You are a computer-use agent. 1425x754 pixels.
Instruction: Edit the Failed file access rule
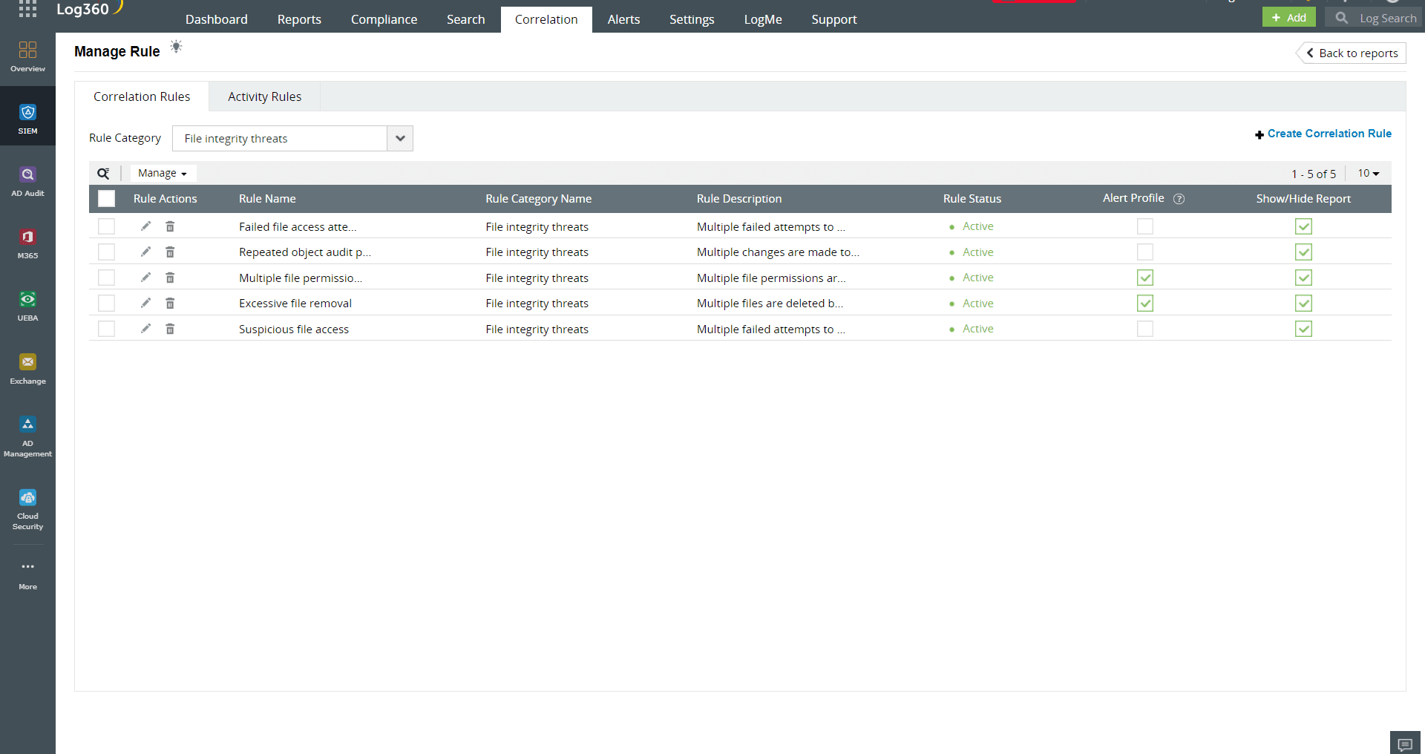145,226
